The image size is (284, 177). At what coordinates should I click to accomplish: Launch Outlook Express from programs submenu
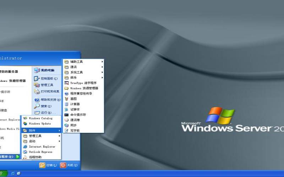click(x=41, y=152)
